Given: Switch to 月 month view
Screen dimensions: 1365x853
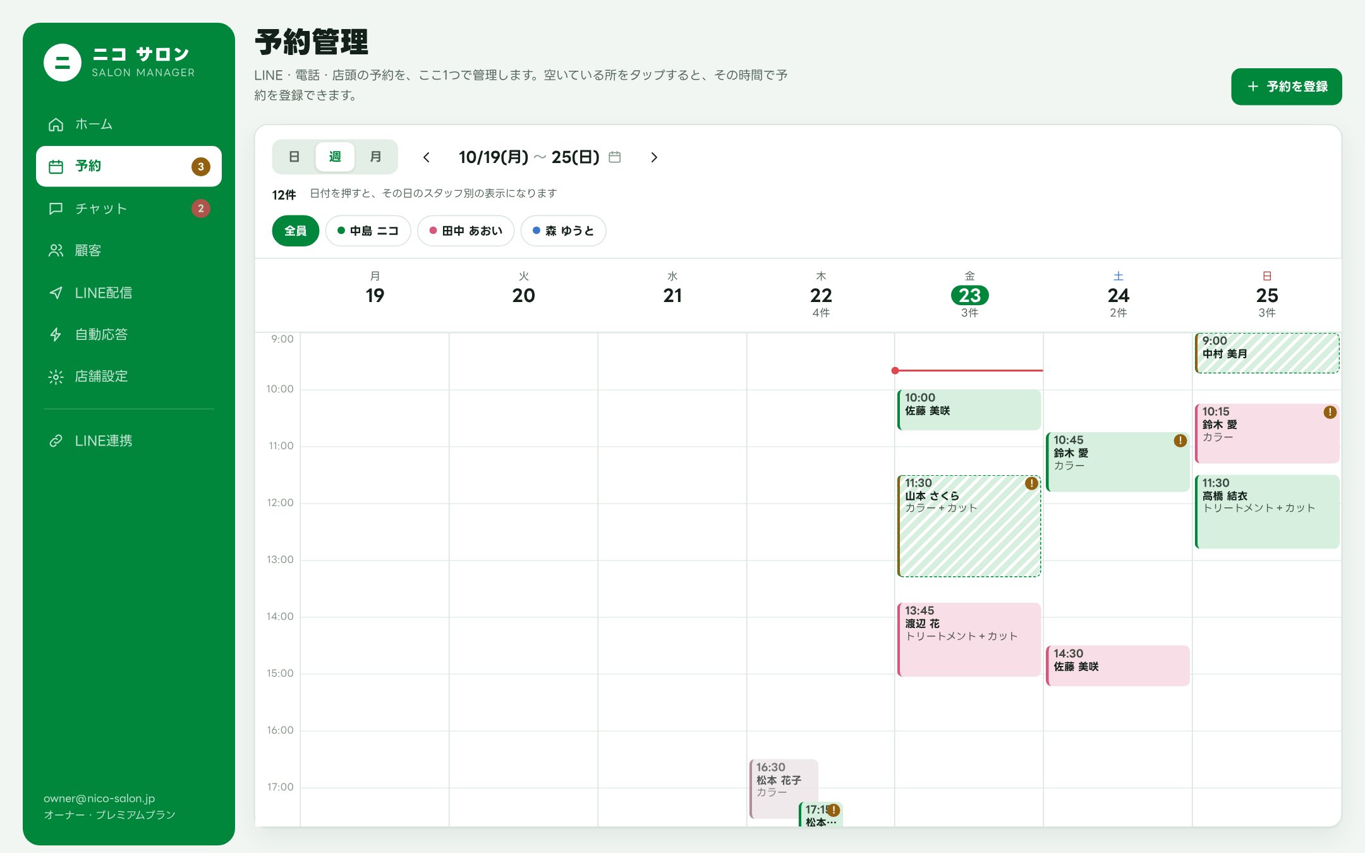Looking at the screenshot, I should click(375, 157).
